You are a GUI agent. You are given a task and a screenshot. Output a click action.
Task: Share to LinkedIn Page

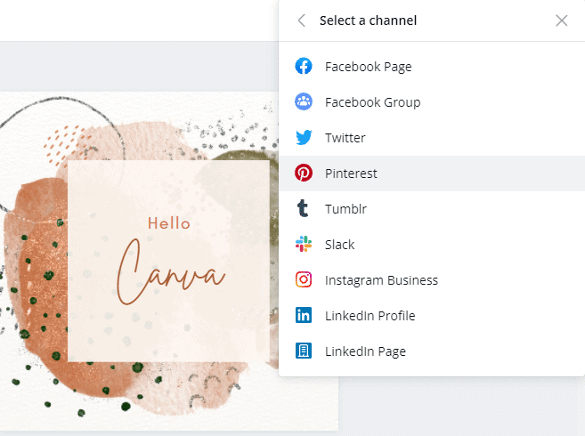pos(432,351)
